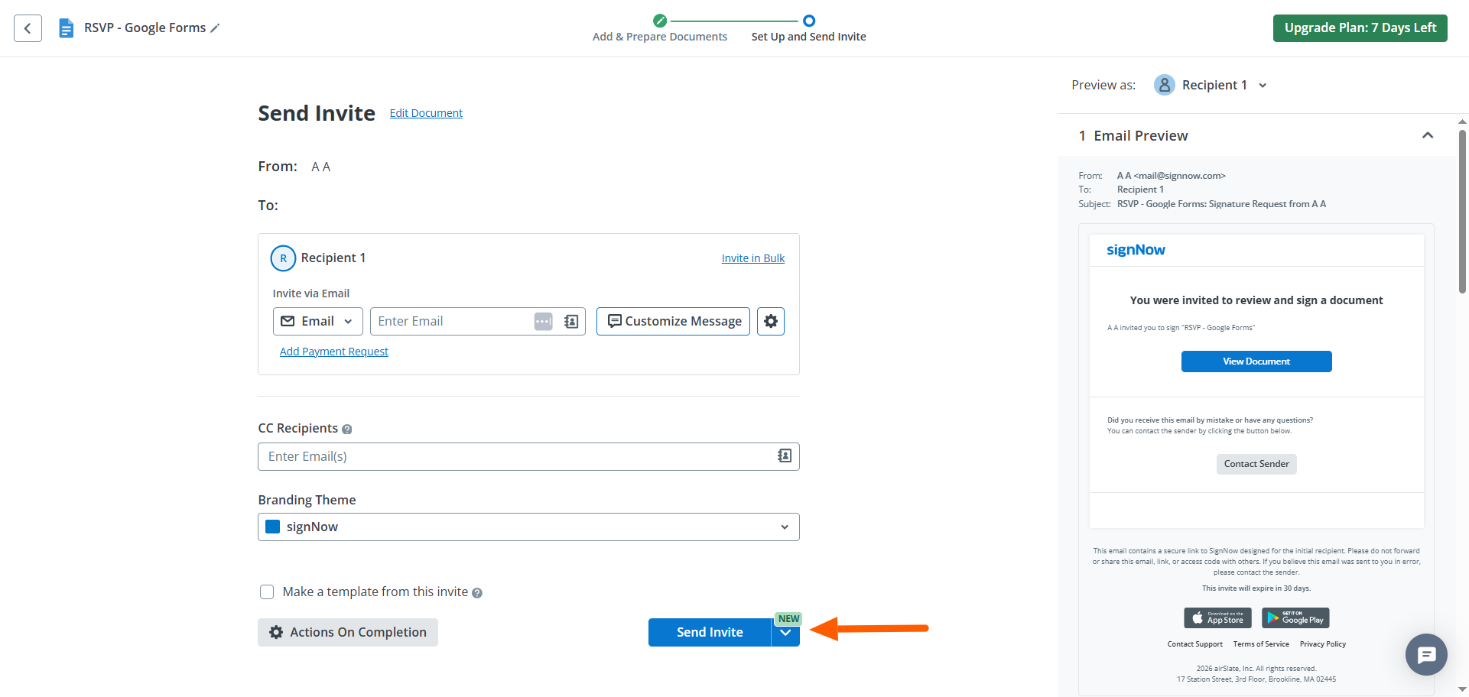The width and height of the screenshot is (1469, 697).
Task: Click Add Payment Request
Action: [x=333, y=351]
